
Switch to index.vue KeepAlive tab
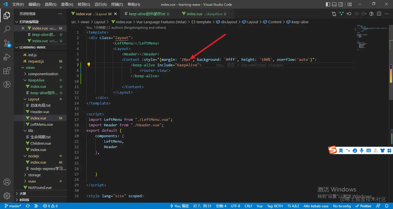(x=206, y=14)
